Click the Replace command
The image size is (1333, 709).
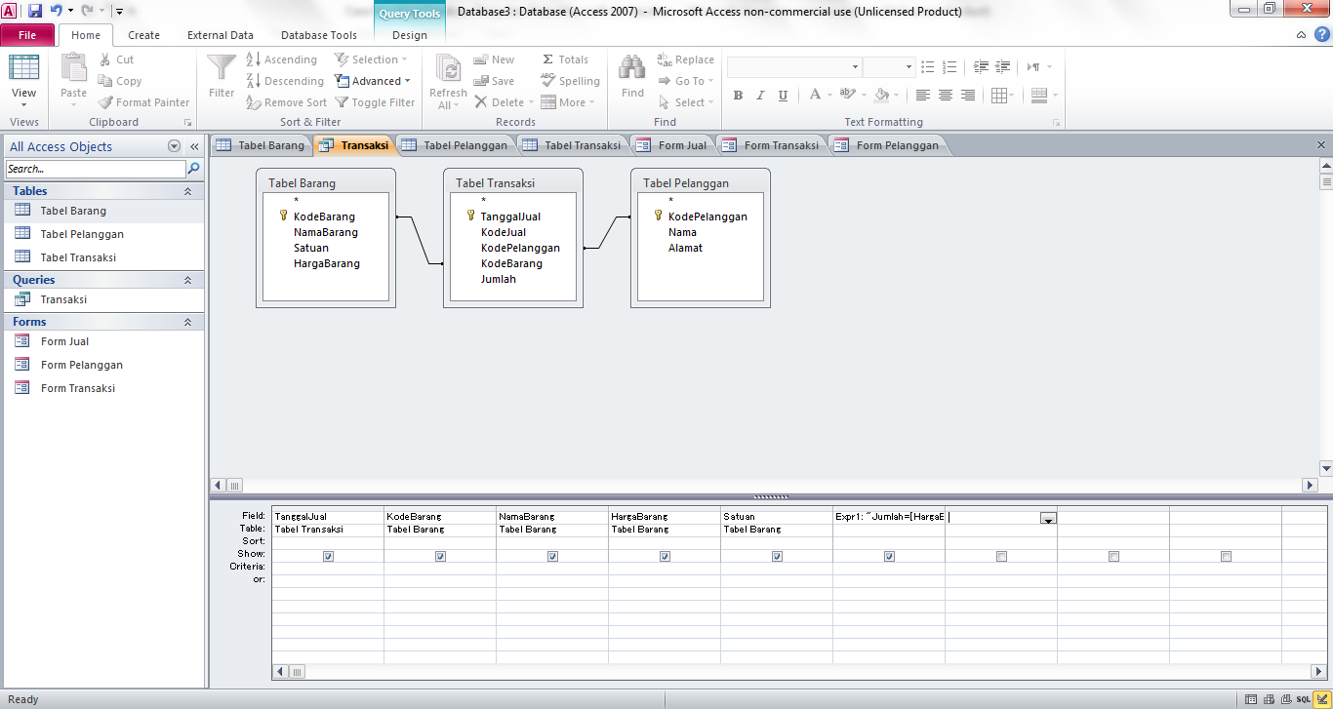686,59
